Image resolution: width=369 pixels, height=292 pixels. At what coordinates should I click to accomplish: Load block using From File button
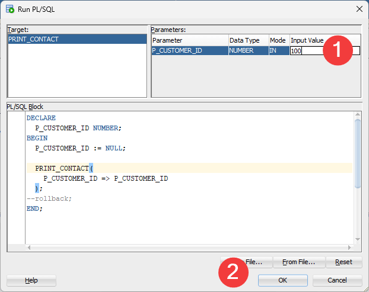[x=298, y=262]
